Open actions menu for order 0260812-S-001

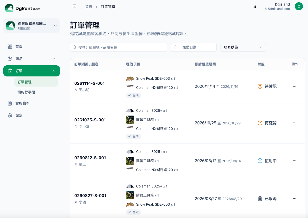(295, 161)
